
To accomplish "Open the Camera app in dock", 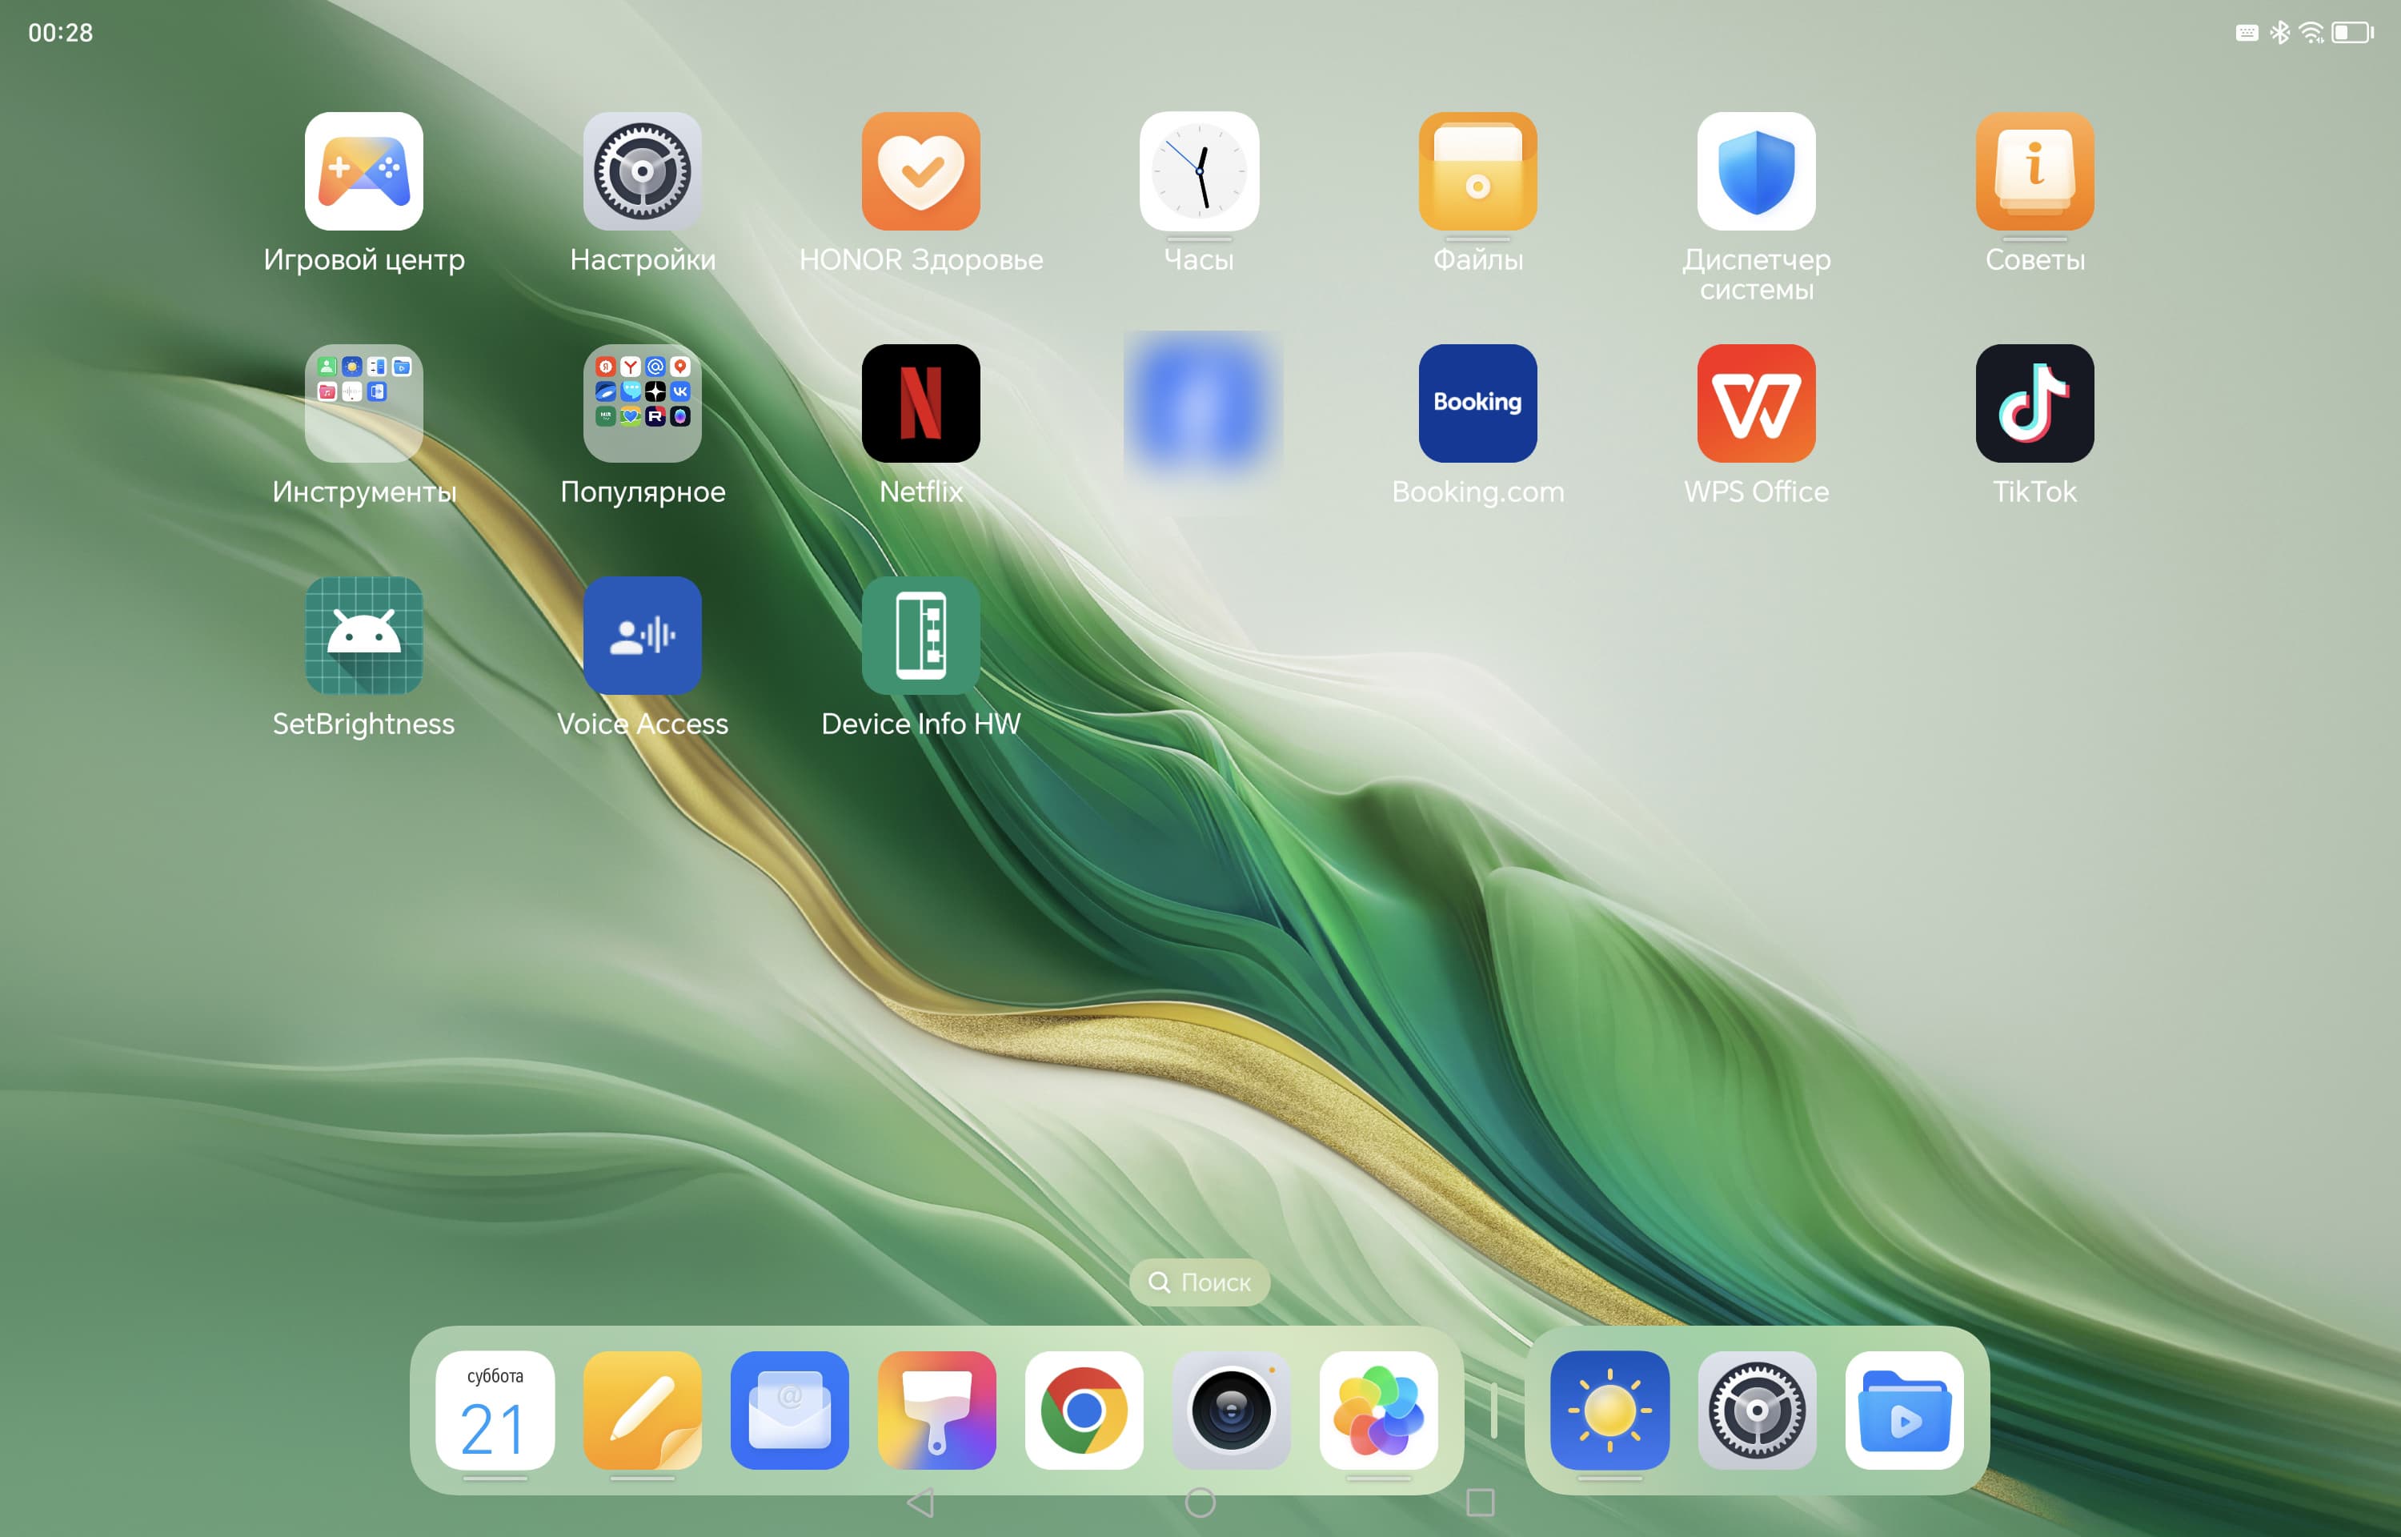I will 1231,1411.
